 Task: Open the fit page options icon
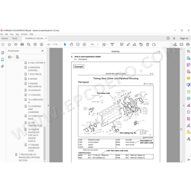pyautogui.click(x=105, y=44)
